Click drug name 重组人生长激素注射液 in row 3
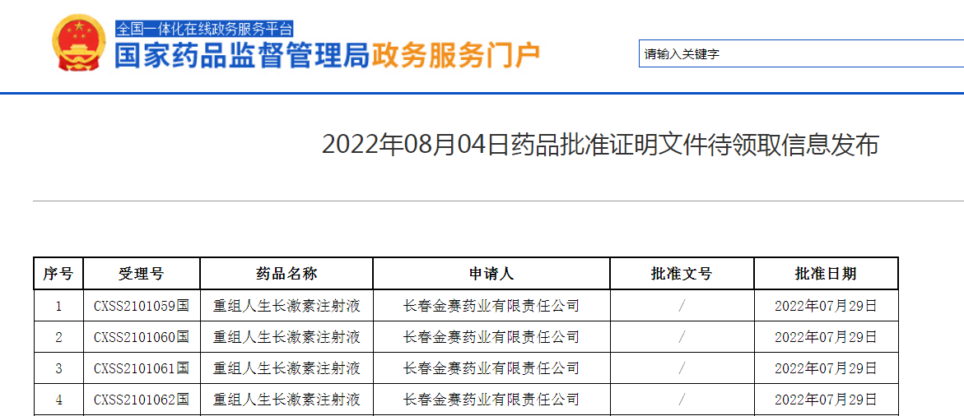964x416 pixels. click(286, 368)
